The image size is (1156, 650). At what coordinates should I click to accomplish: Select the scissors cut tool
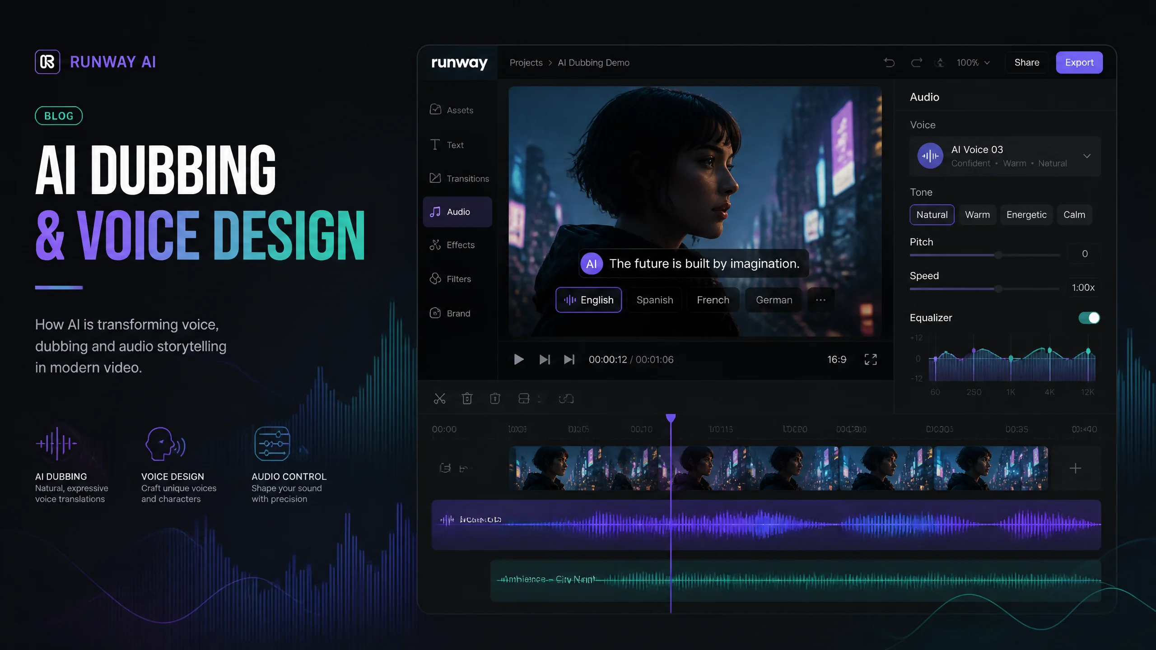click(439, 399)
